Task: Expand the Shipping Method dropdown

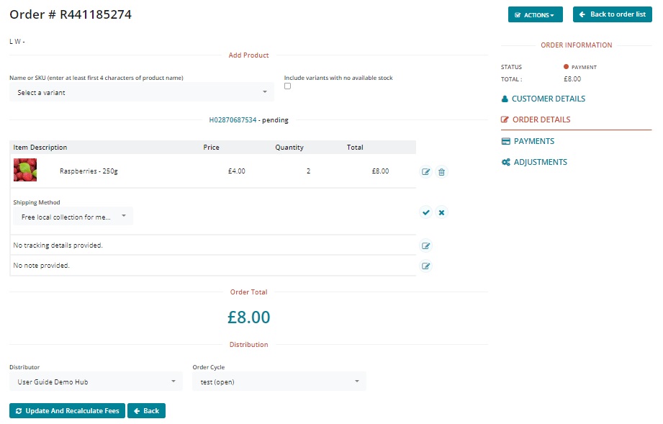Action: point(73,217)
